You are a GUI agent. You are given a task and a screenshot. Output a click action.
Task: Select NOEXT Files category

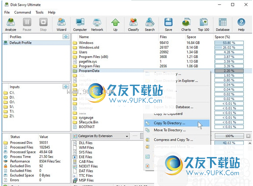click(x=88, y=166)
